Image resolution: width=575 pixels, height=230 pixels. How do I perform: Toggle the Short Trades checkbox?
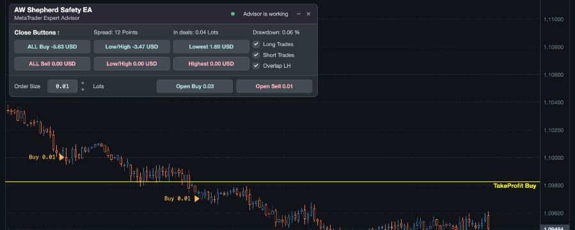(x=256, y=55)
